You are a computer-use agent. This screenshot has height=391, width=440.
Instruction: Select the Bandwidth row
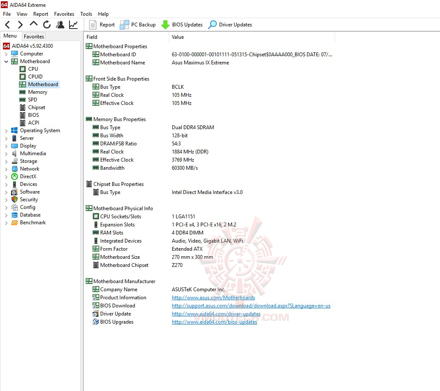[x=209, y=168]
